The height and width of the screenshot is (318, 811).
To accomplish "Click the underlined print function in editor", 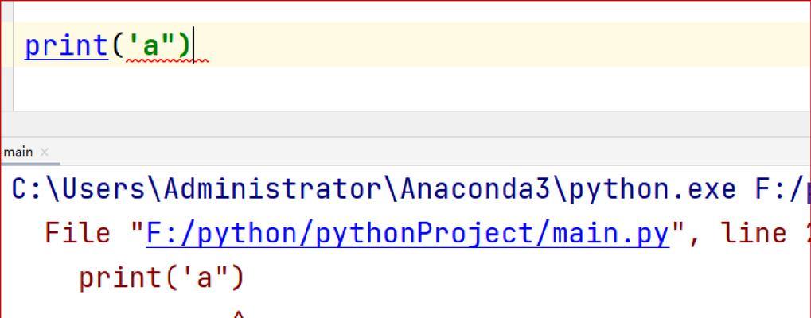I will click(x=66, y=45).
